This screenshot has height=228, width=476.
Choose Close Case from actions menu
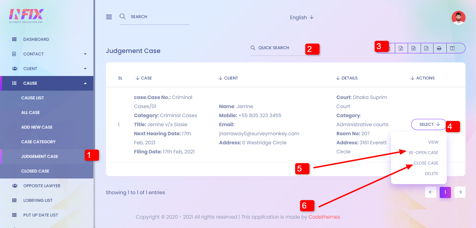coord(426,163)
